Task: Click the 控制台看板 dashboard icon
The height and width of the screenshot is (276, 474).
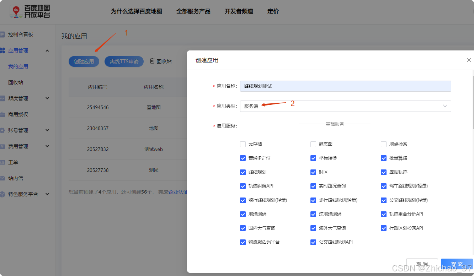Action: [x=2, y=34]
